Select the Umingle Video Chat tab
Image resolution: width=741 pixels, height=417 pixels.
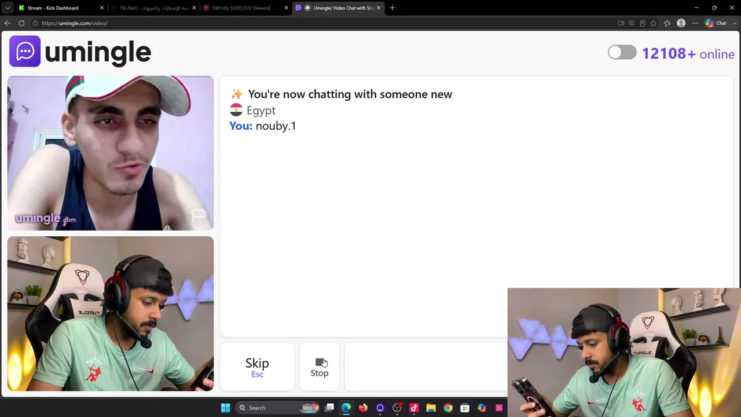tap(338, 8)
